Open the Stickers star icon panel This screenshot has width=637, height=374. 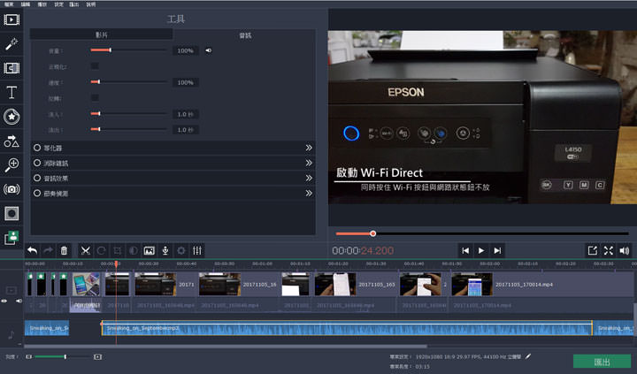click(x=12, y=117)
